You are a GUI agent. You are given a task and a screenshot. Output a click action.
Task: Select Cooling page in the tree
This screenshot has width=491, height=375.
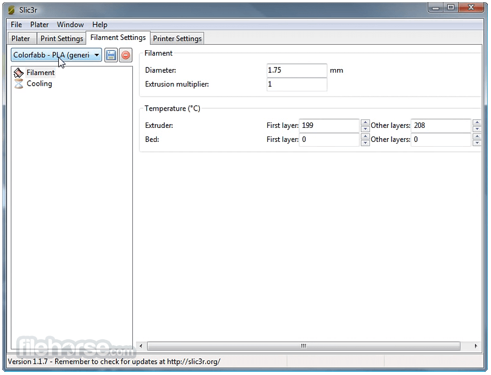(39, 84)
